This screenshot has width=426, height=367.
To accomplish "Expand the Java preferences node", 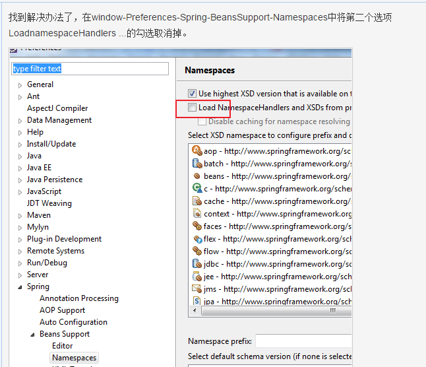I will click(20, 156).
